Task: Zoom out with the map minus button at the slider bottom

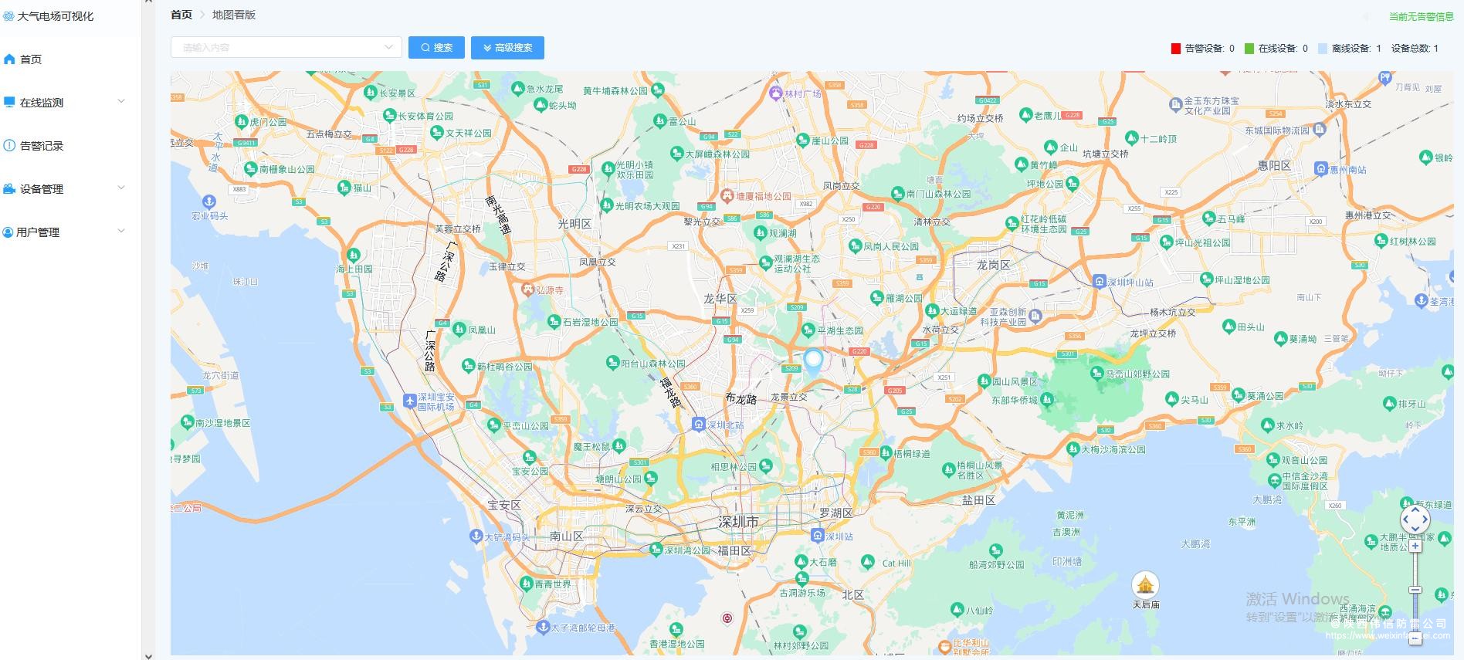Action: [x=1415, y=639]
